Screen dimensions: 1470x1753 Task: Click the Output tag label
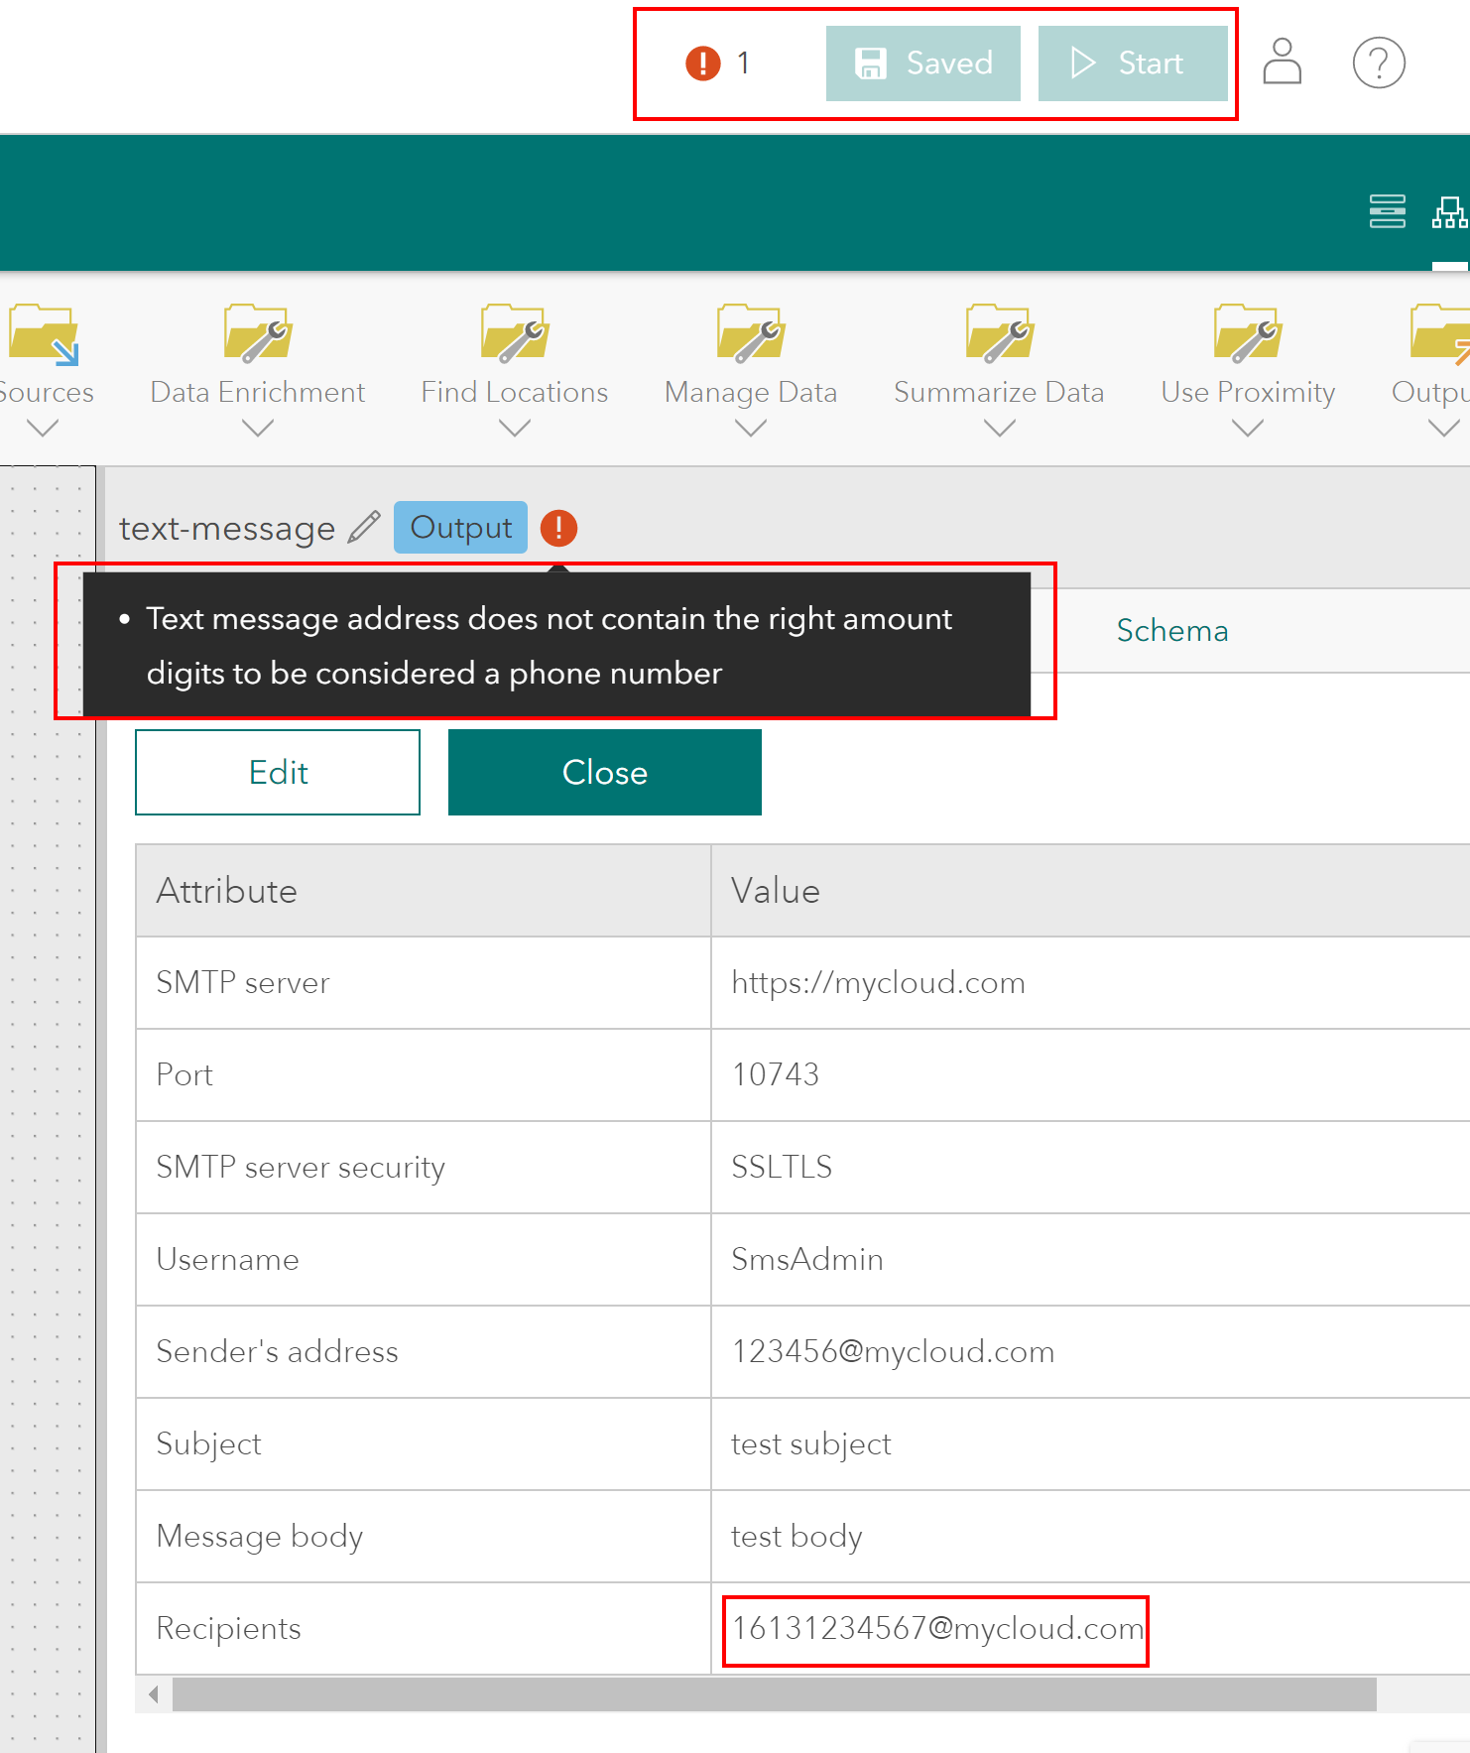click(461, 528)
